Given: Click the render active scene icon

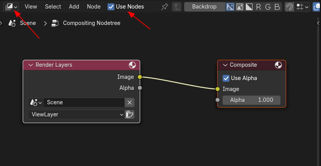Looking at the screenshot, I should 130,114.
